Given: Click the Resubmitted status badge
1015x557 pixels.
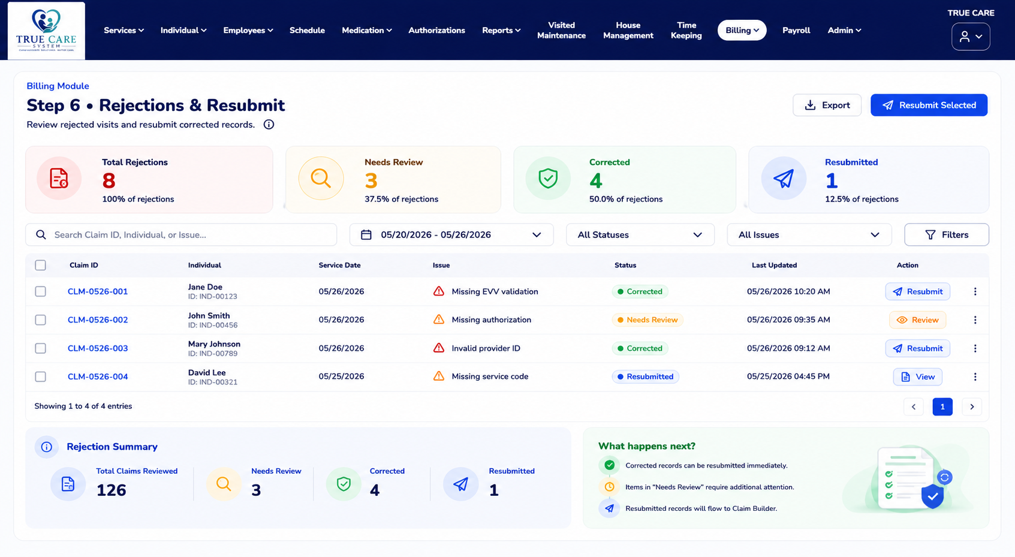Looking at the screenshot, I should (645, 377).
